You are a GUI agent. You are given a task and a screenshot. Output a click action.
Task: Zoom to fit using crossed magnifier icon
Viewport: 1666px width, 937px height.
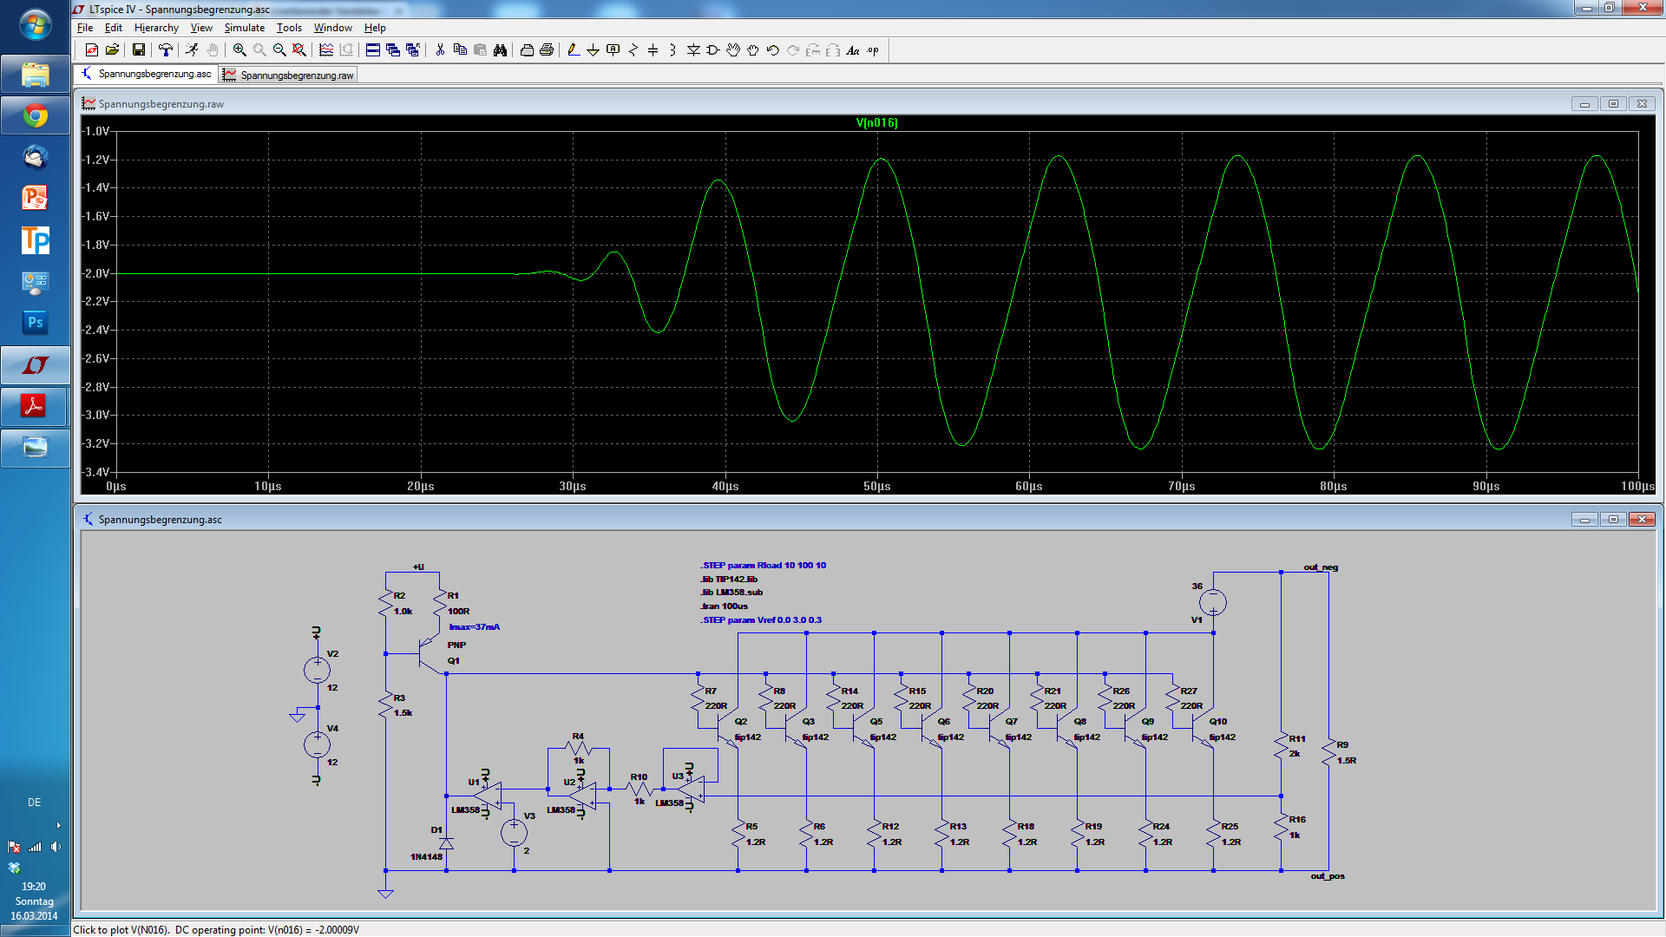pos(299,50)
